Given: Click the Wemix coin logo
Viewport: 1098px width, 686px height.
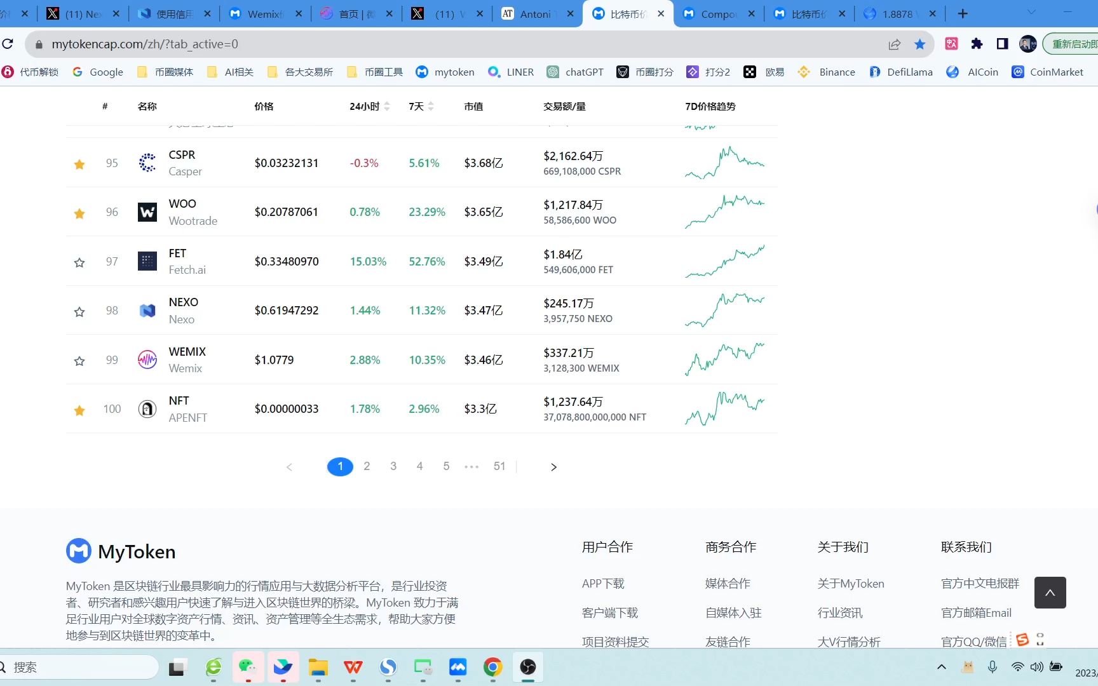Looking at the screenshot, I should [147, 360].
